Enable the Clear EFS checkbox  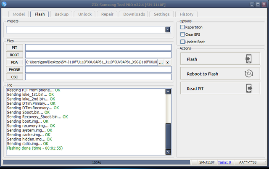tap(182, 34)
